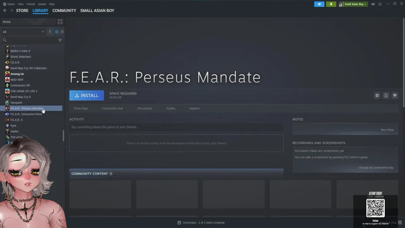Open the Guides link
The height and width of the screenshot is (228, 405).
point(171,108)
